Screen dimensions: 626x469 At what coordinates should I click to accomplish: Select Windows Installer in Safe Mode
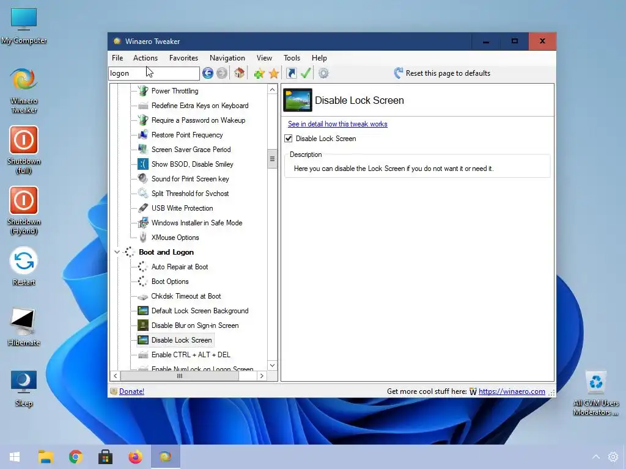tap(197, 222)
